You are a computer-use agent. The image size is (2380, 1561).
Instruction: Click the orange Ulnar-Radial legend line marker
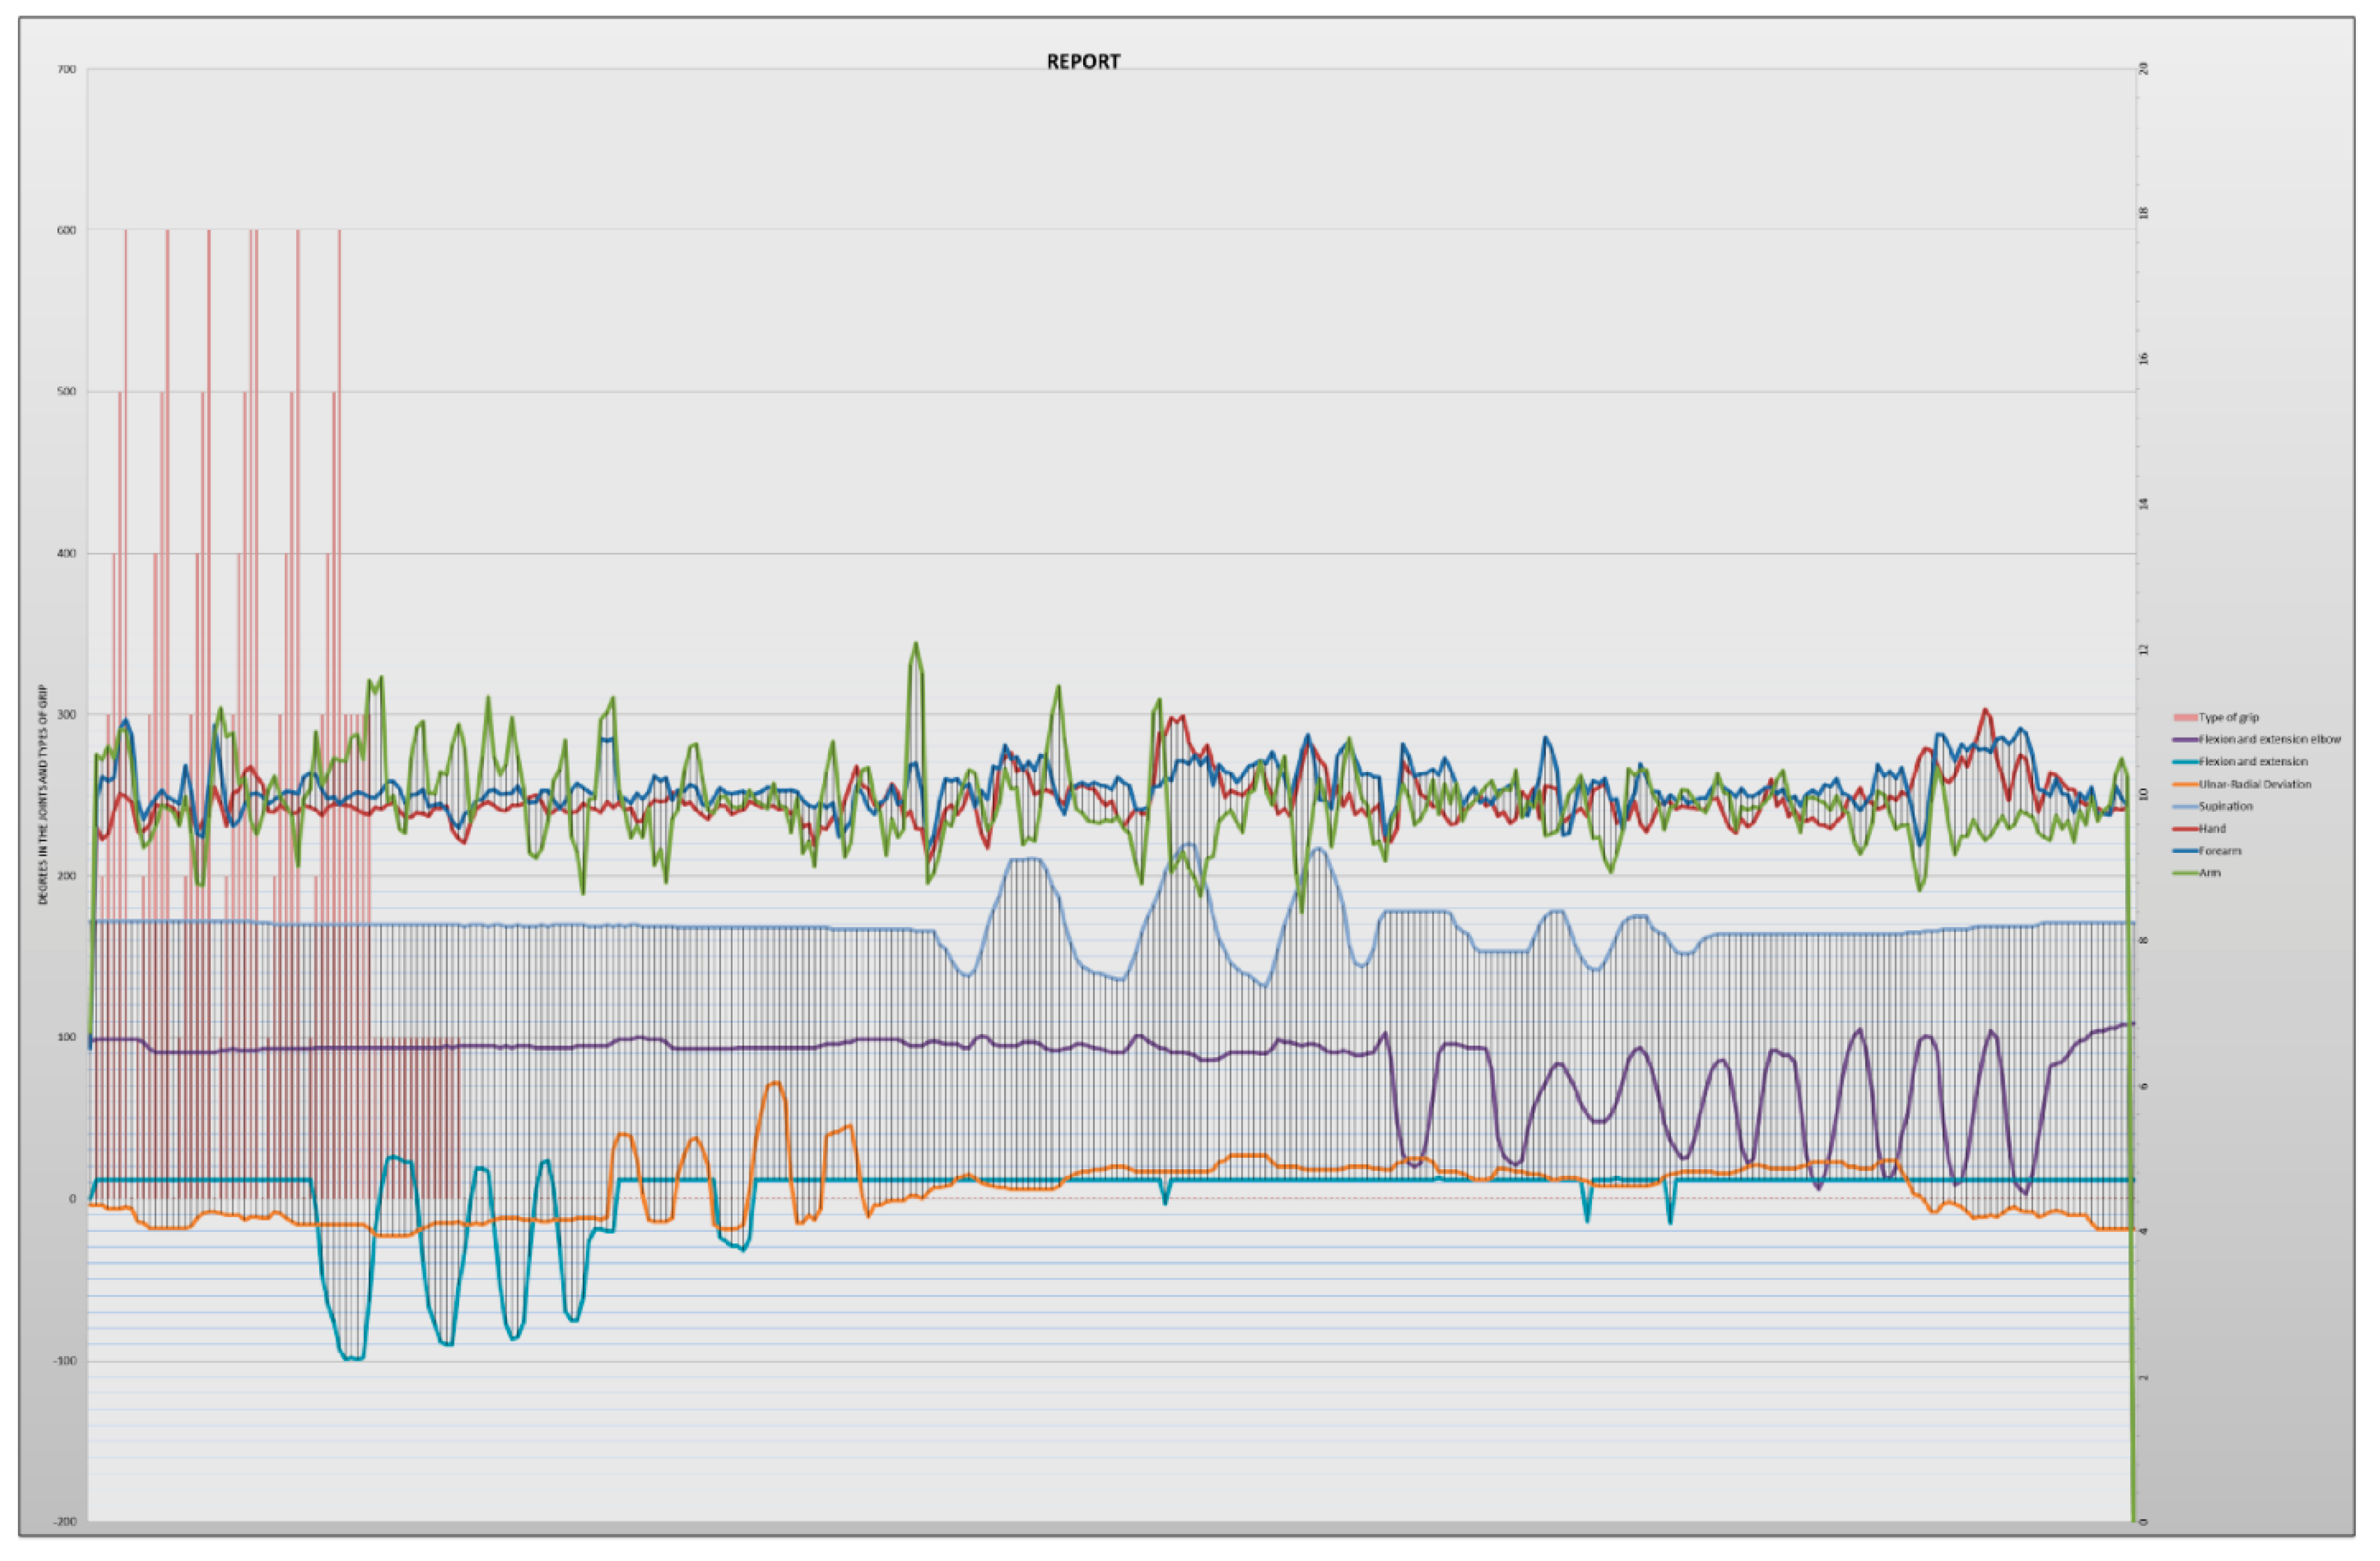pos(2185,784)
